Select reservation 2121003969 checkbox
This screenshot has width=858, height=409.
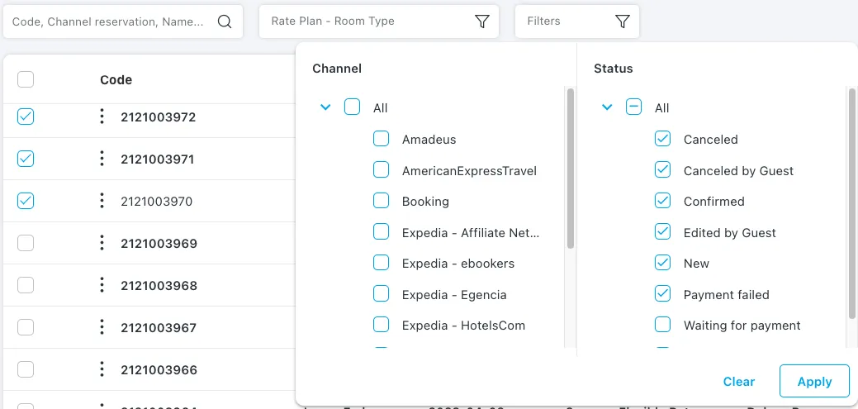pyautogui.click(x=26, y=243)
